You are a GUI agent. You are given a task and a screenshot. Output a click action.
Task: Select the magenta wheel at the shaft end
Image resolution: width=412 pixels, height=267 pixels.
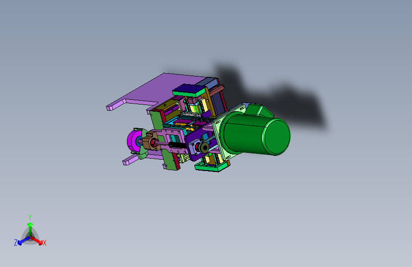pos(134,141)
